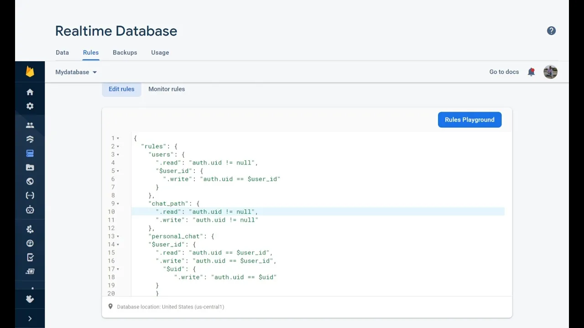Open user account avatar
Image resolution: width=584 pixels, height=328 pixels.
[x=551, y=72]
